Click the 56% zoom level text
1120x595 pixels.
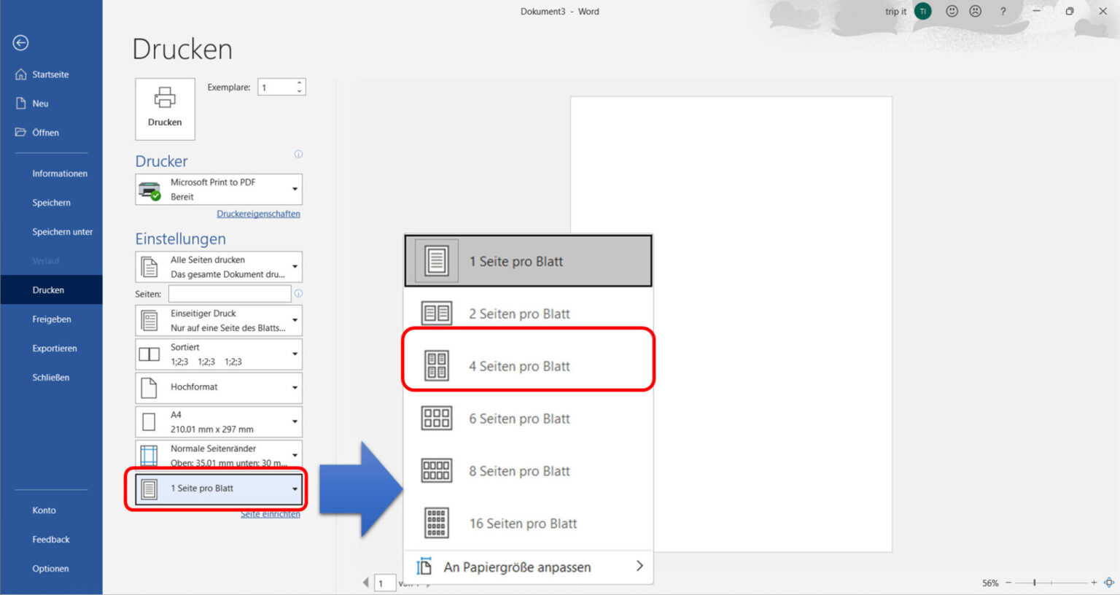pyautogui.click(x=990, y=583)
